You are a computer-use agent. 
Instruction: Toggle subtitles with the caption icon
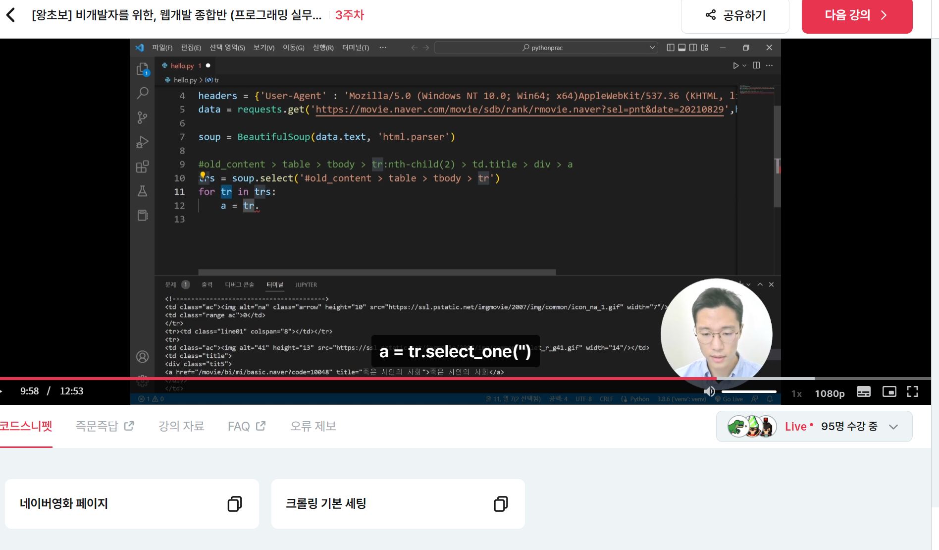point(863,392)
